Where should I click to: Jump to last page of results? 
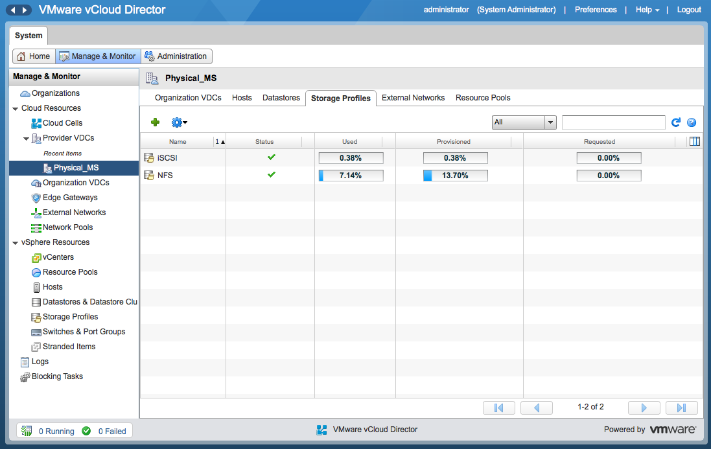(x=682, y=408)
